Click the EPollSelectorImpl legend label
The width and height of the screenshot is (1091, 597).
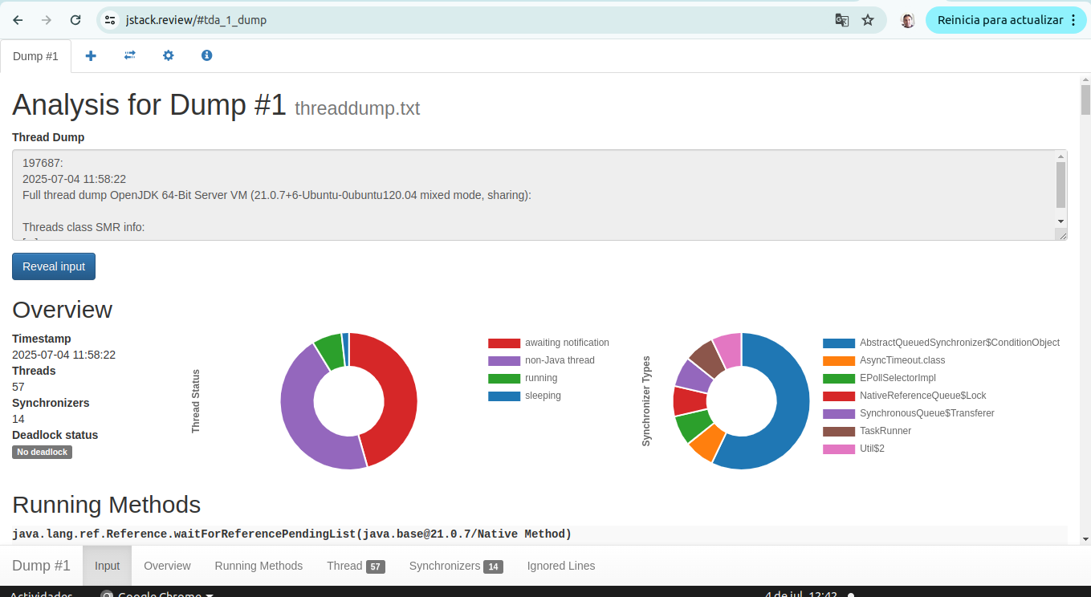coord(898,378)
